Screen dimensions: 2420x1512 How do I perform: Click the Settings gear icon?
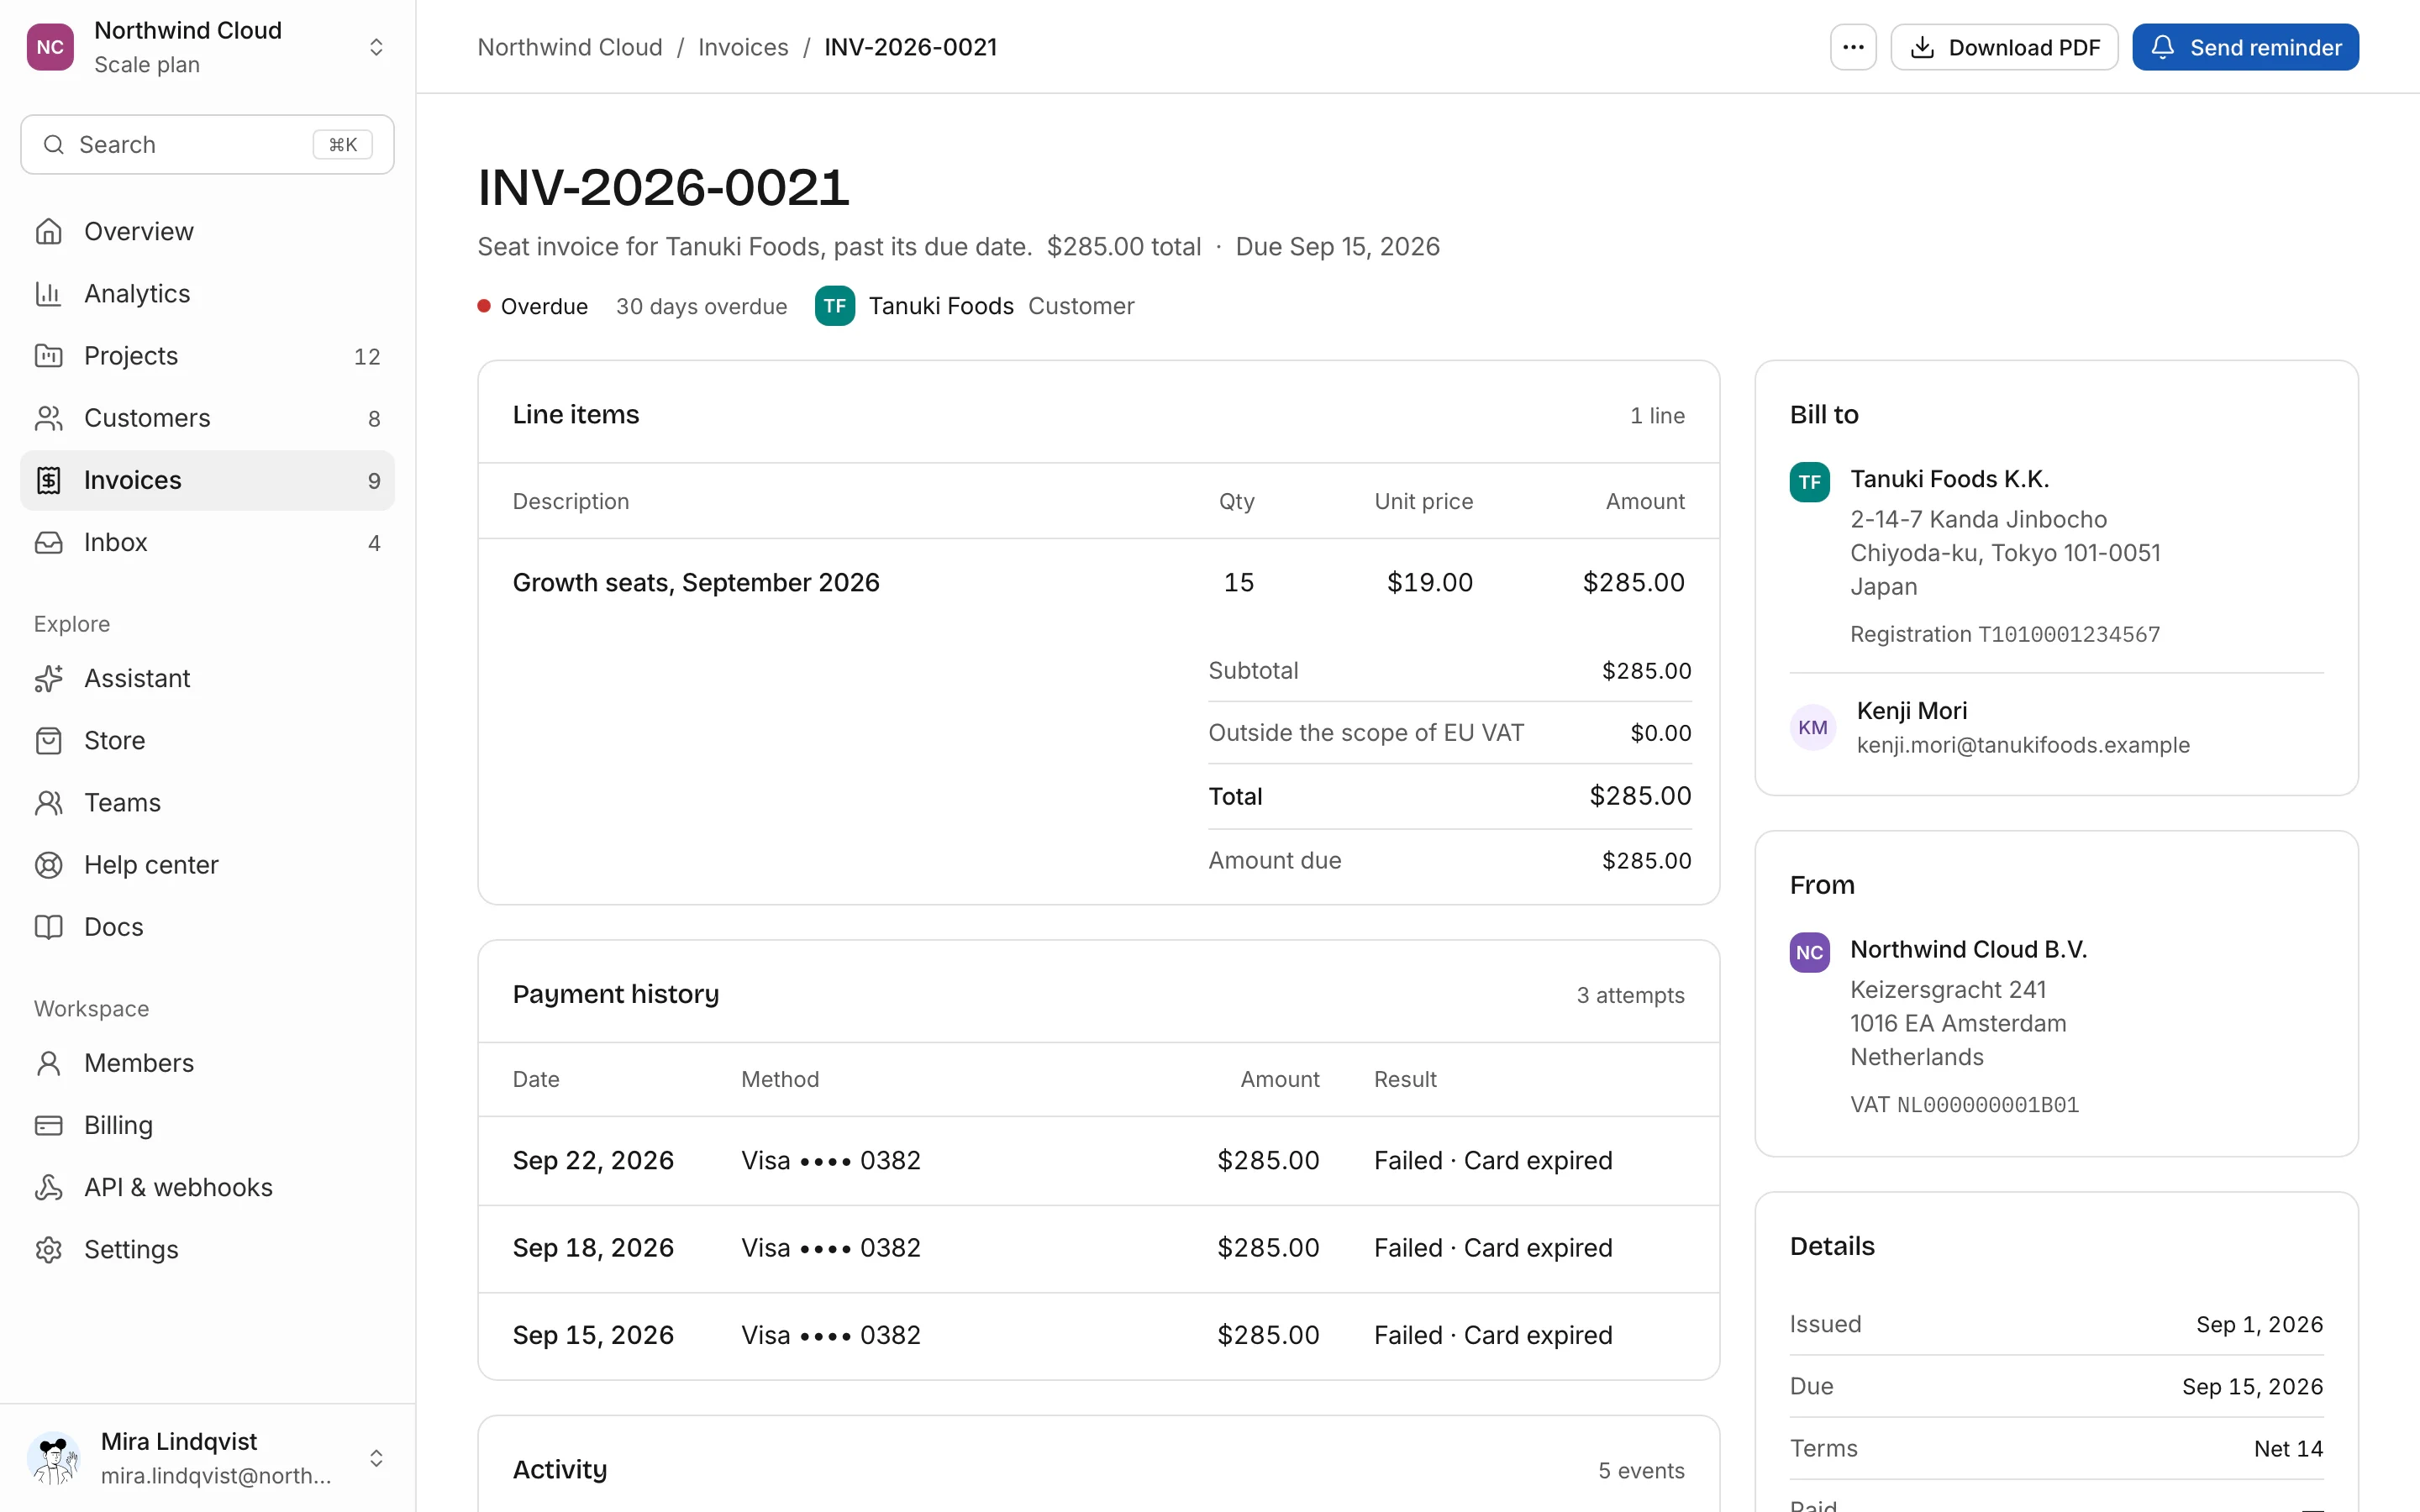coord(48,1249)
